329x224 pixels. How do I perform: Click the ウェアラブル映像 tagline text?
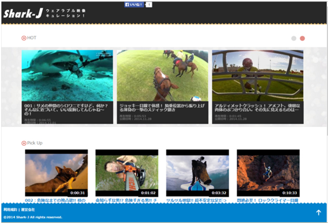tap(66, 11)
